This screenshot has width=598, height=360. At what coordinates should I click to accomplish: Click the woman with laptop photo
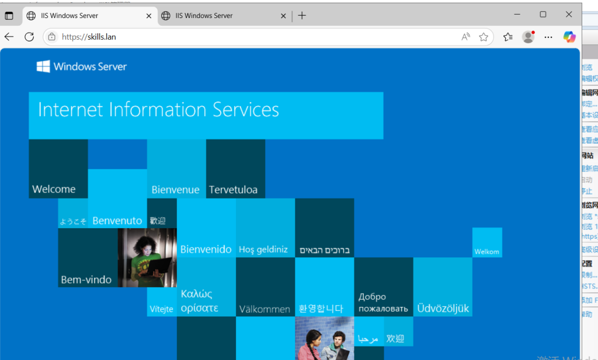[147, 257]
